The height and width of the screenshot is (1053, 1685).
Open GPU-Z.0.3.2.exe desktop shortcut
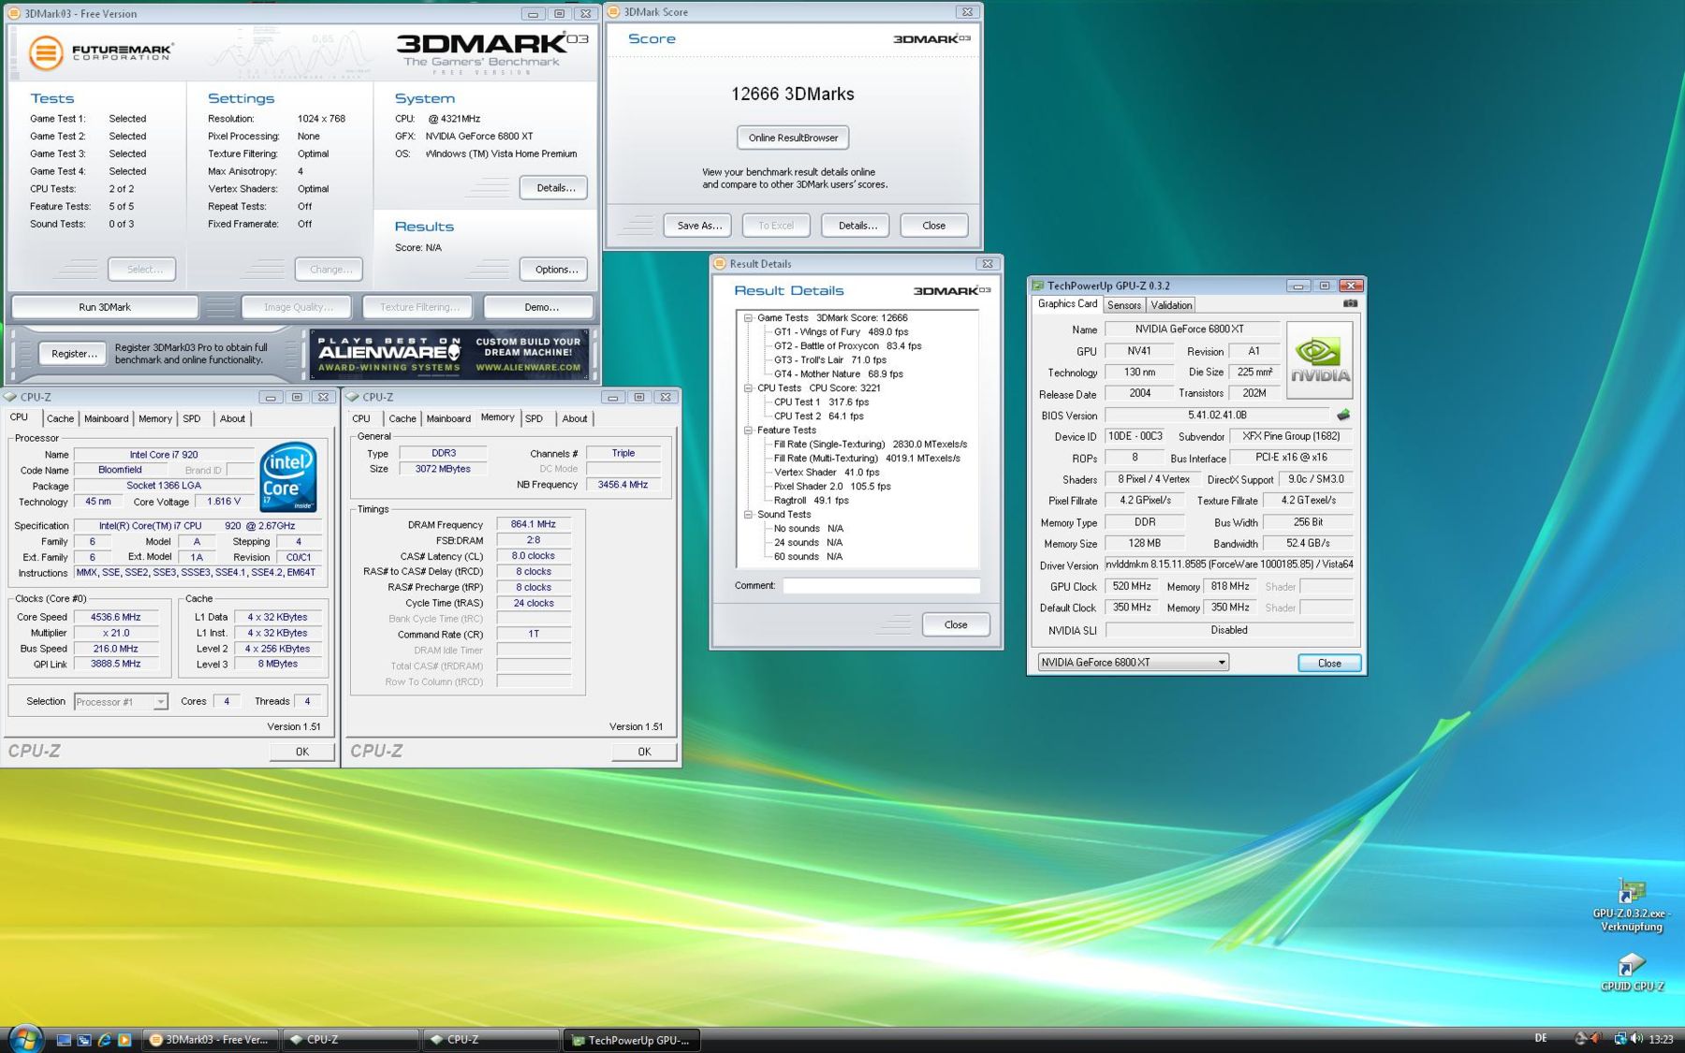pos(1632,906)
